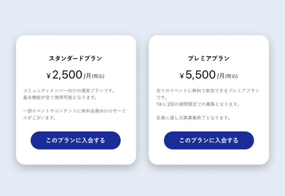Click the /月 label next to 5,500
285x196 pixels.
[x=221, y=76]
